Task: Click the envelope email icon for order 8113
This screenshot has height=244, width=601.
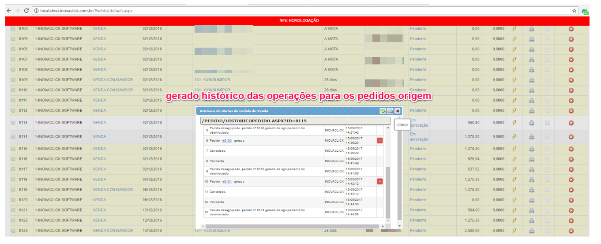Action: [548, 123]
